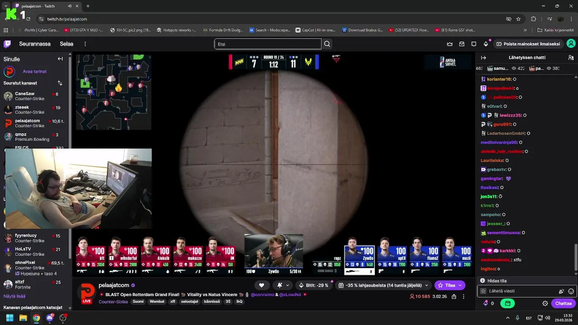
Task: Open Chrome tab search dropdown
Action: click(x=5, y=6)
